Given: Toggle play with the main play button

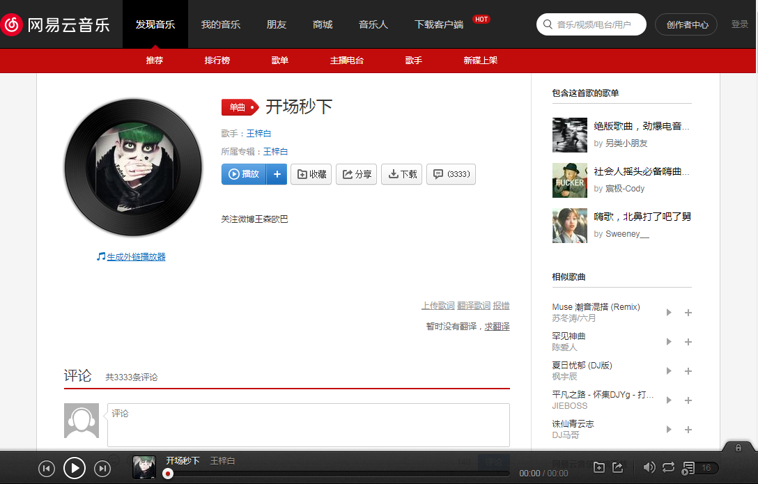Looking at the screenshot, I should (x=75, y=468).
